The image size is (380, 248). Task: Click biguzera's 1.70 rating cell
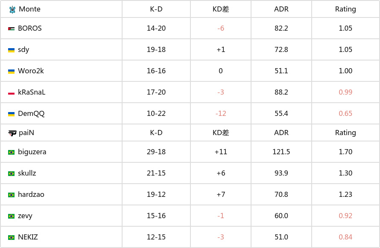click(345, 152)
